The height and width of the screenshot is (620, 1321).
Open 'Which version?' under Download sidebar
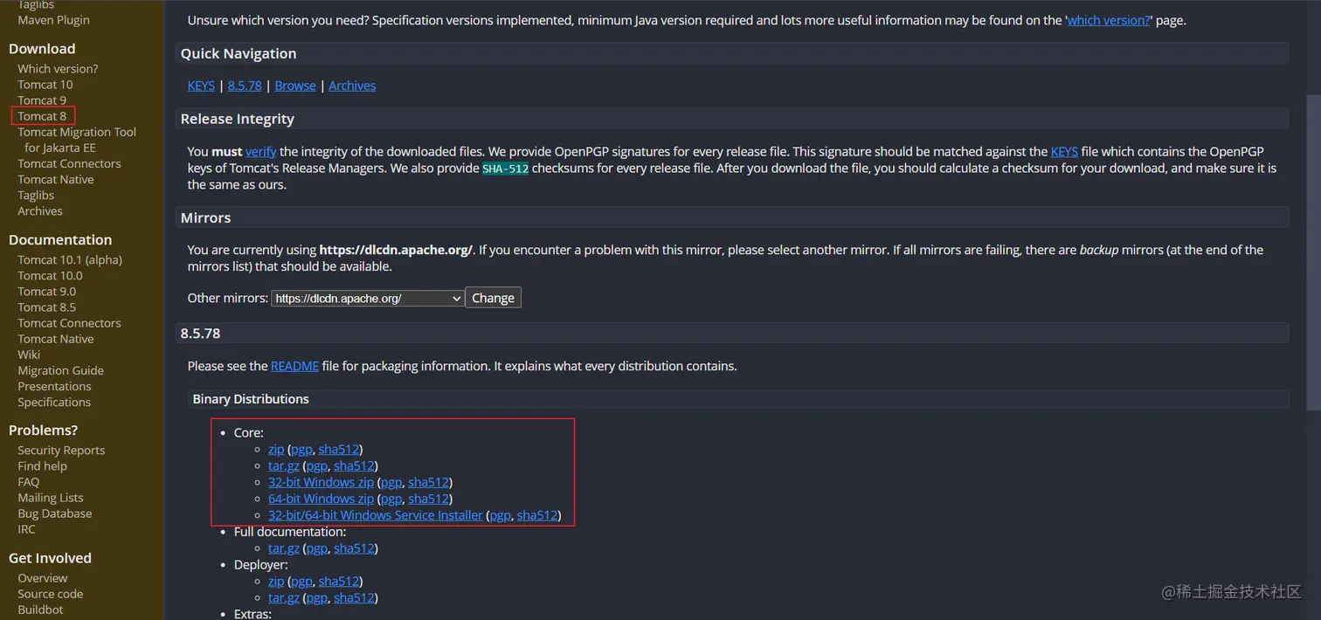click(58, 69)
